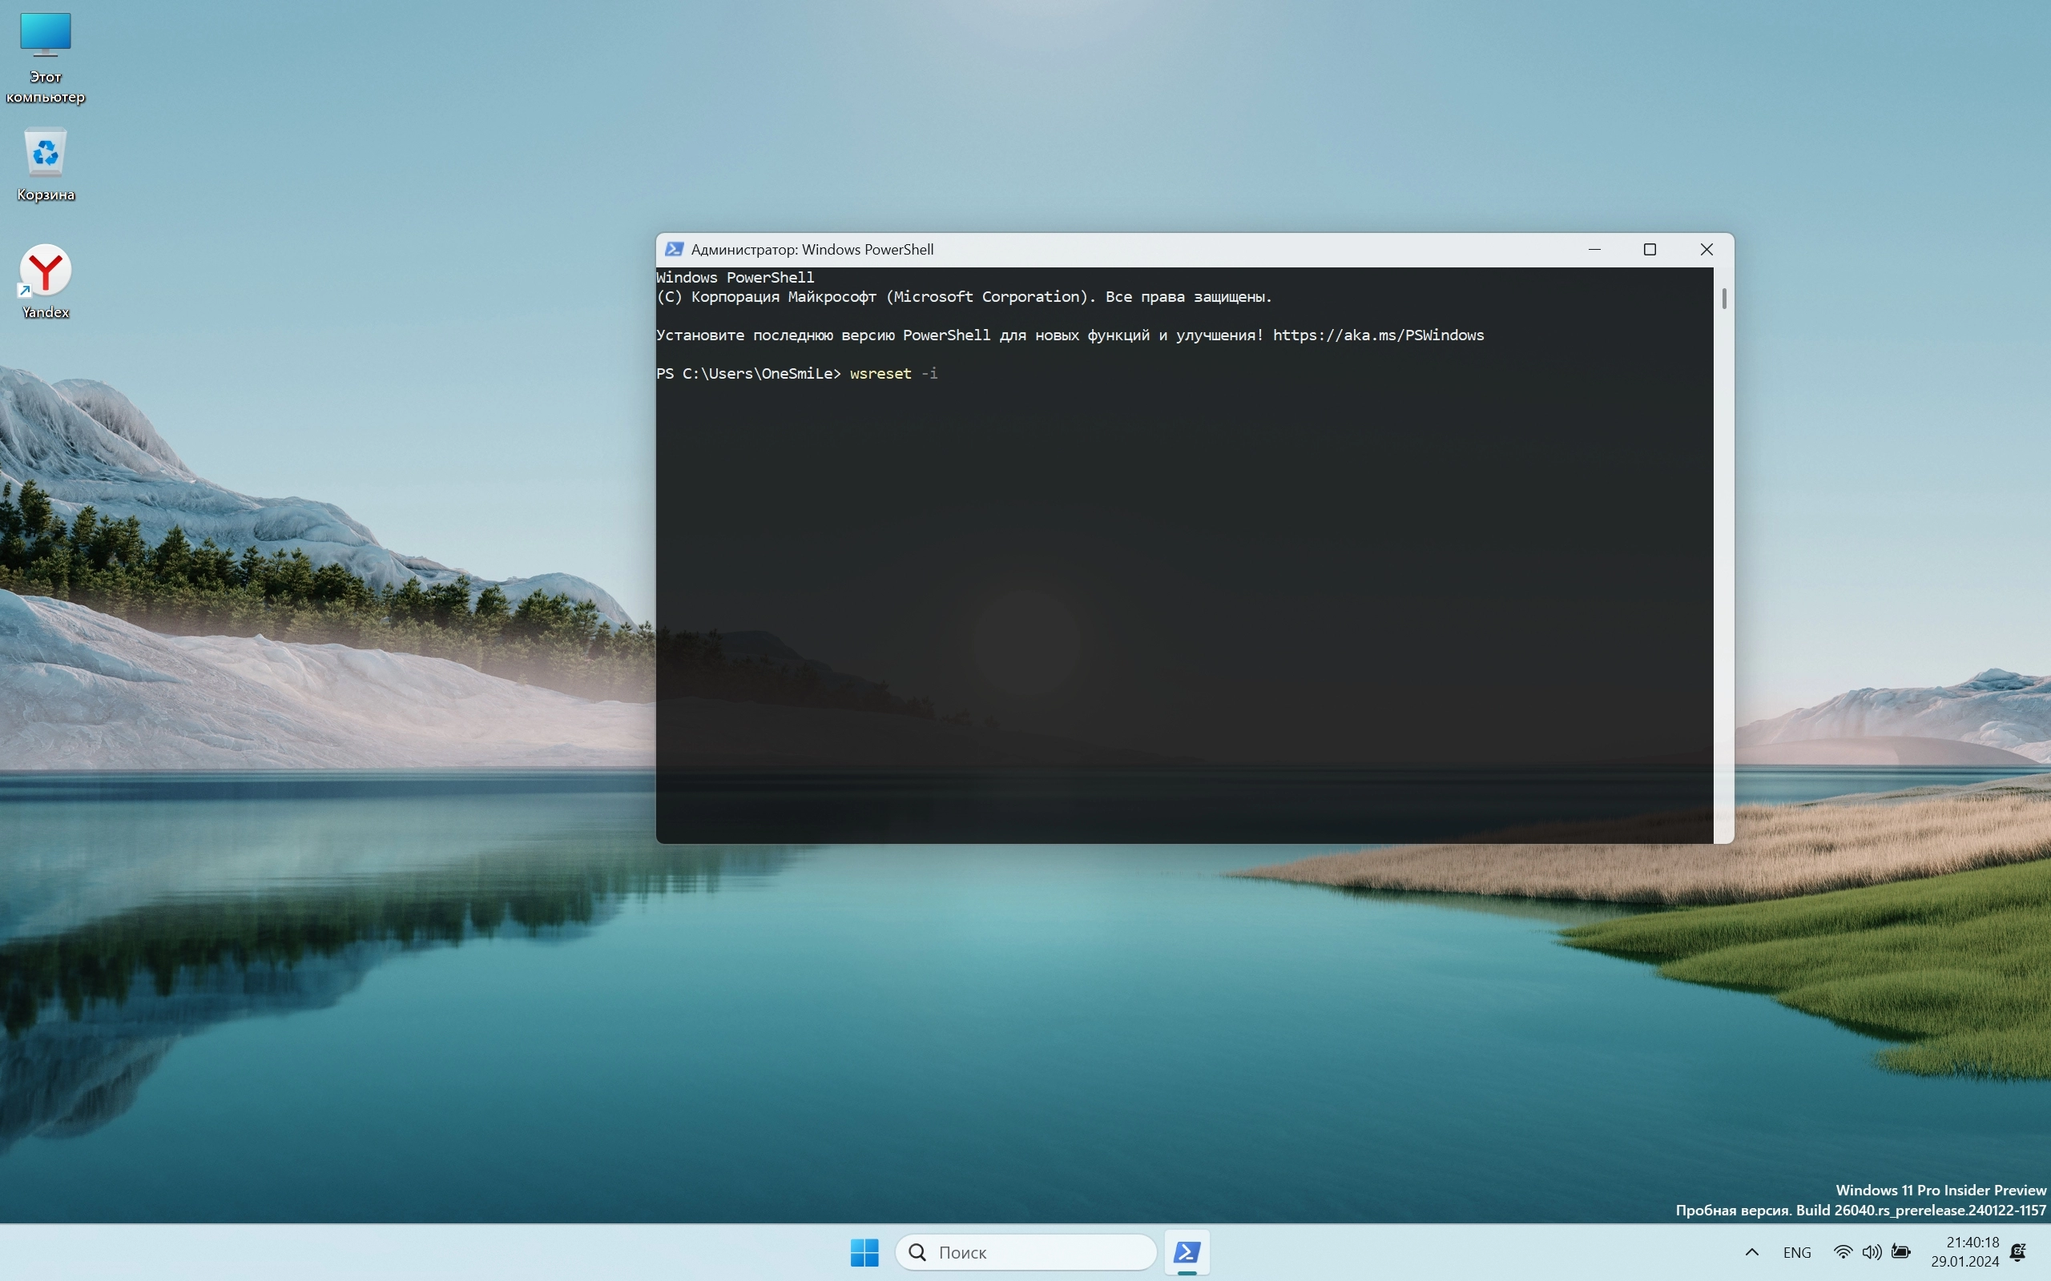Screen dimensions: 2051x1281
Task: Click the Администратор: Windows PowerShell title text
Action: pos(812,249)
